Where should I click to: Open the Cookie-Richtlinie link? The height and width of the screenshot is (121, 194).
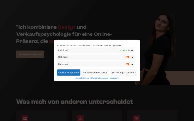point(82,78)
